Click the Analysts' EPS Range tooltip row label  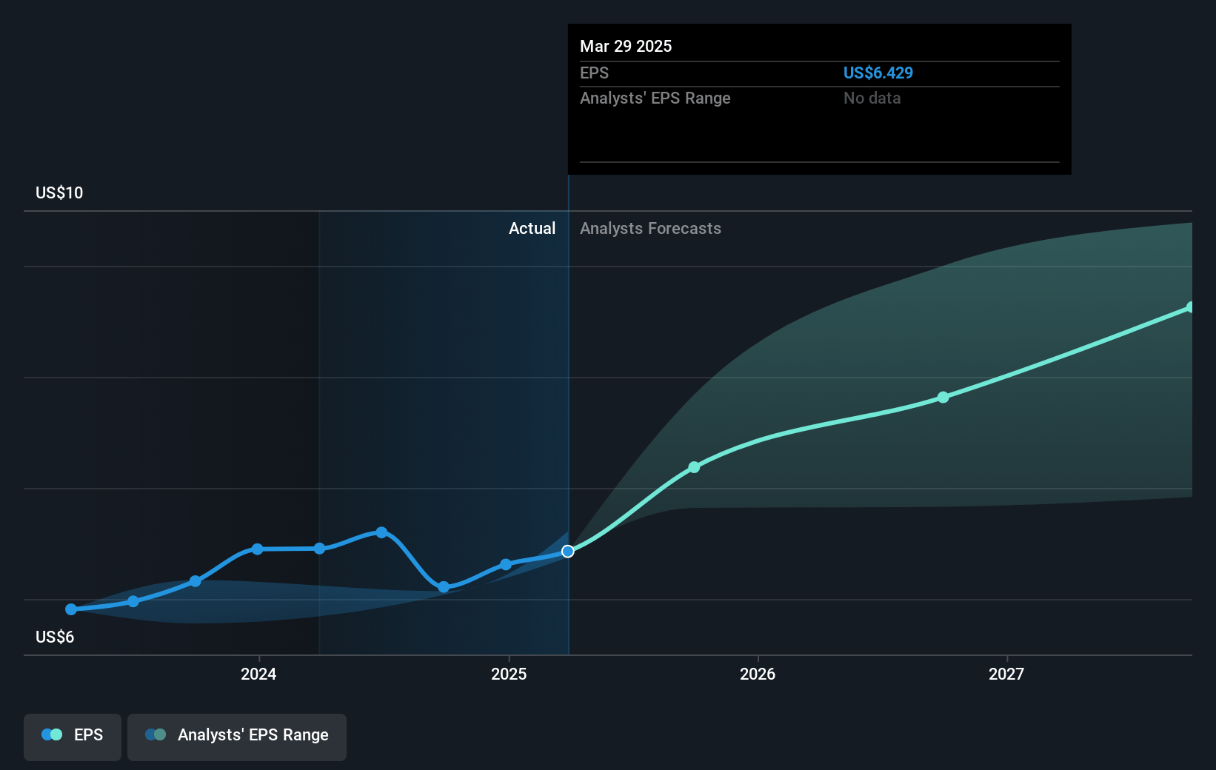(655, 98)
